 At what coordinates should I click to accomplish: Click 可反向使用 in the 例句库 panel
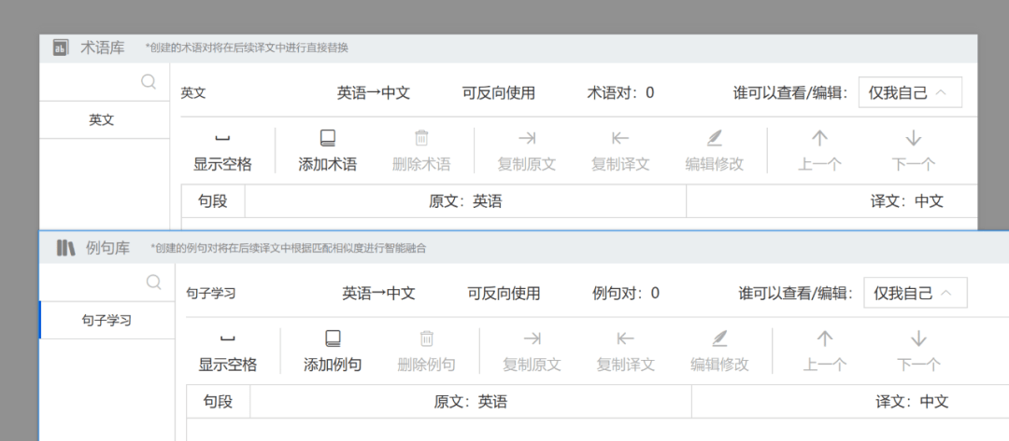tap(504, 294)
